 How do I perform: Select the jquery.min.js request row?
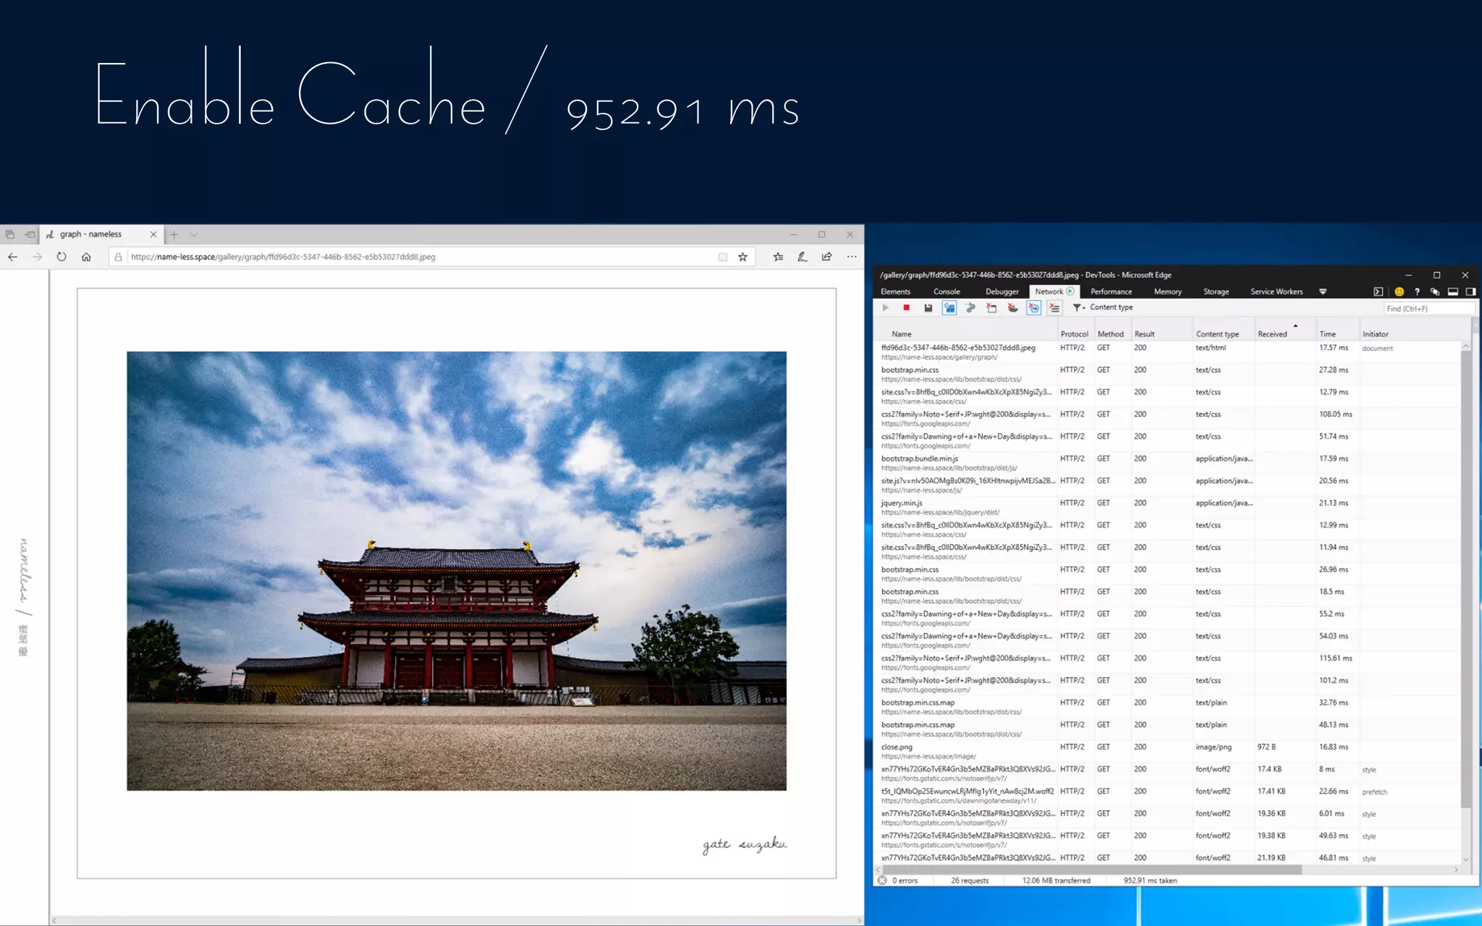click(1167, 507)
